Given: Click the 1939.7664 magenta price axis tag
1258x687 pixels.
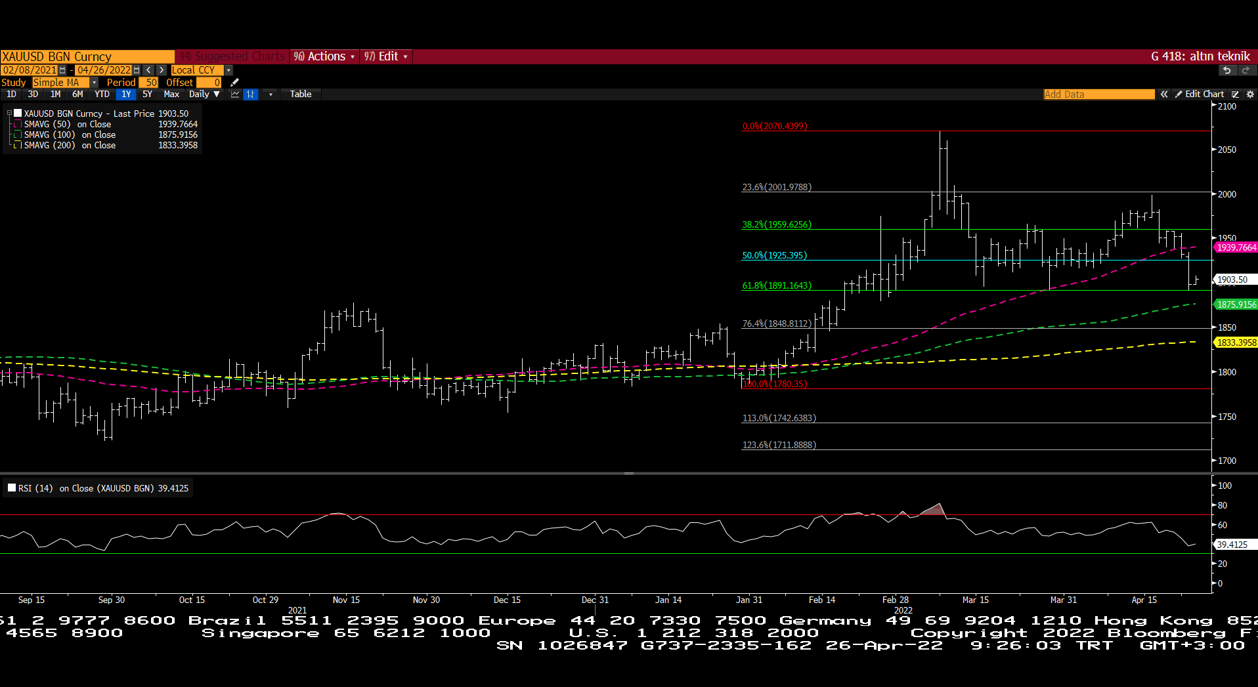Looking at the screenshot, I should point(1236,247).
